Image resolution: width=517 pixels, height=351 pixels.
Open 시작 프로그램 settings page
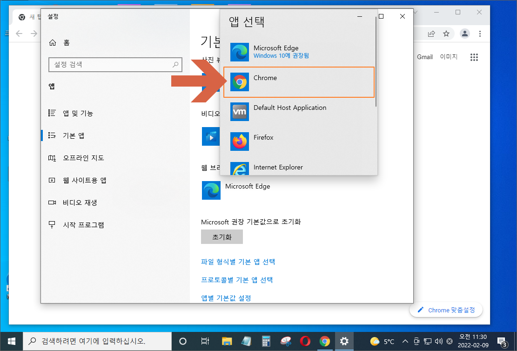(x=76, y=225)
